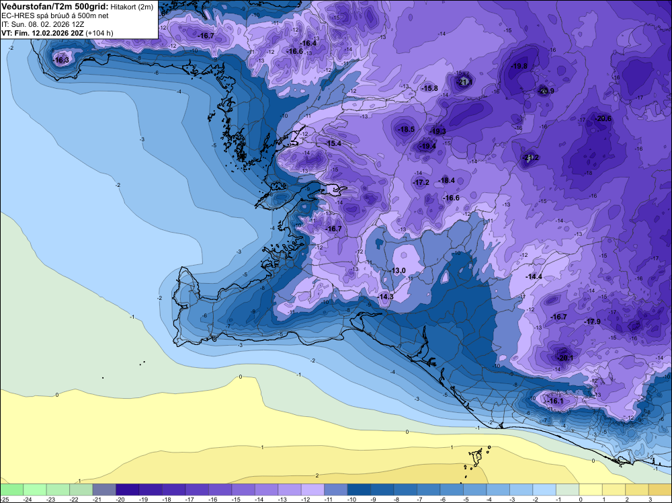Image resolution: width=672 pixels, height=503 pixels.
Task: Click the legend swatch labeled -17
Action: (197, 490)
